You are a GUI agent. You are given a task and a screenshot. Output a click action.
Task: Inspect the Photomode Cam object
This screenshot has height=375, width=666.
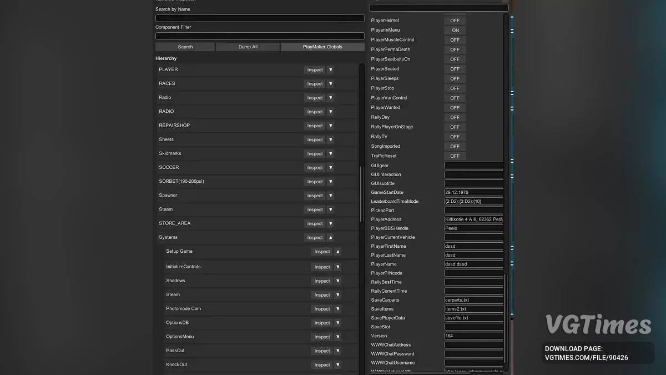[x=322, y=309]
